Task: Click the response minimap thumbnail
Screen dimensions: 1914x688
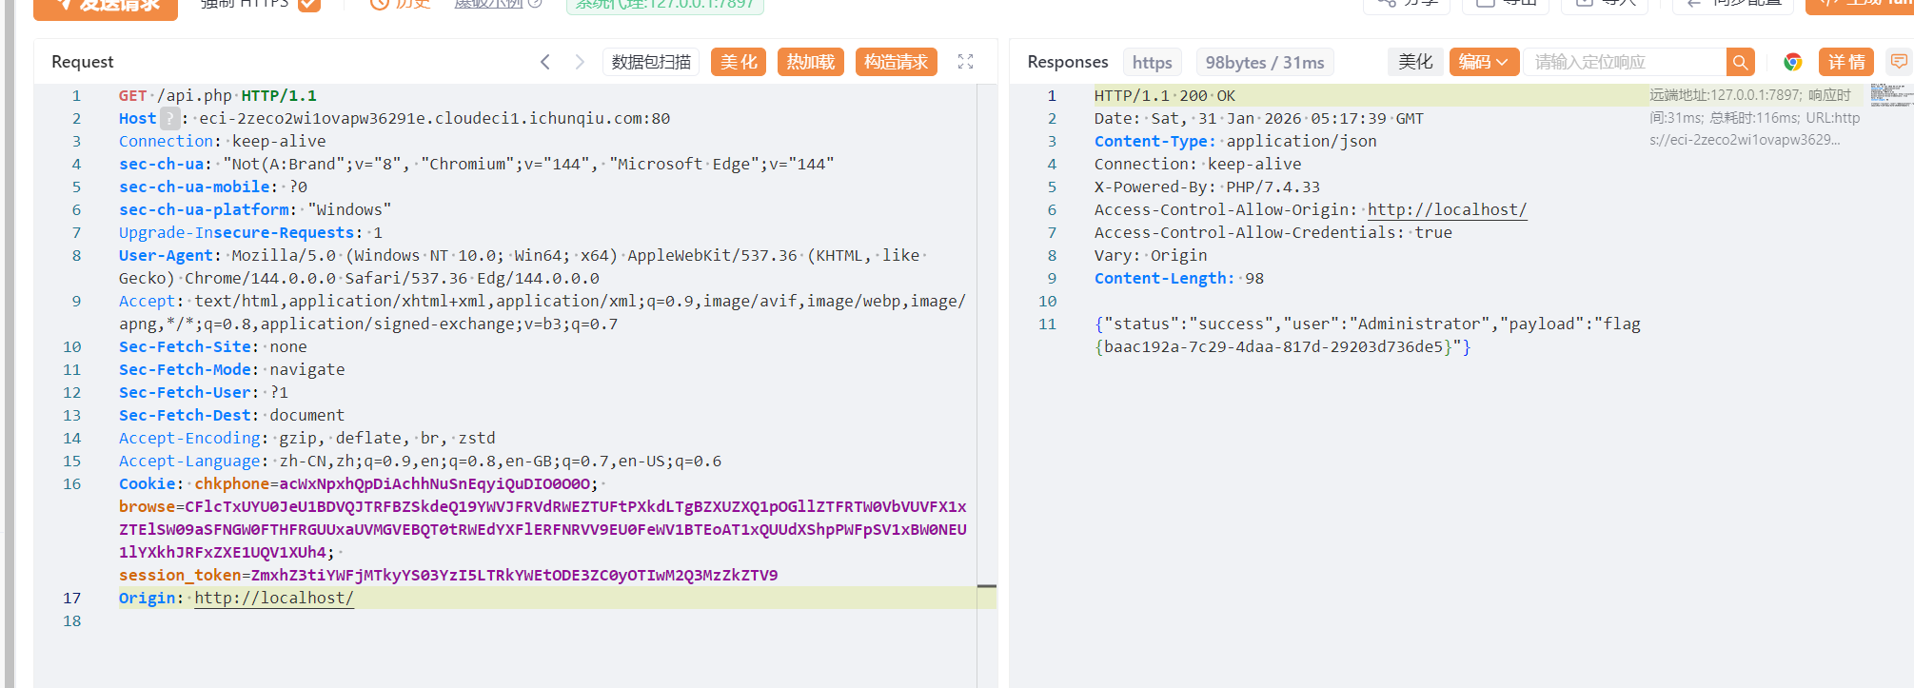Action: click(x=1890, y=94)
